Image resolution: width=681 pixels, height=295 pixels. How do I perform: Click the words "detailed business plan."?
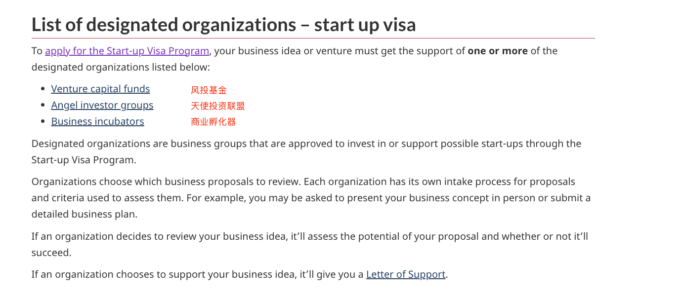[x=85, y=214]
